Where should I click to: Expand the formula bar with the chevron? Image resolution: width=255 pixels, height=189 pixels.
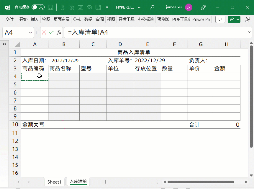tap(249, 32)
